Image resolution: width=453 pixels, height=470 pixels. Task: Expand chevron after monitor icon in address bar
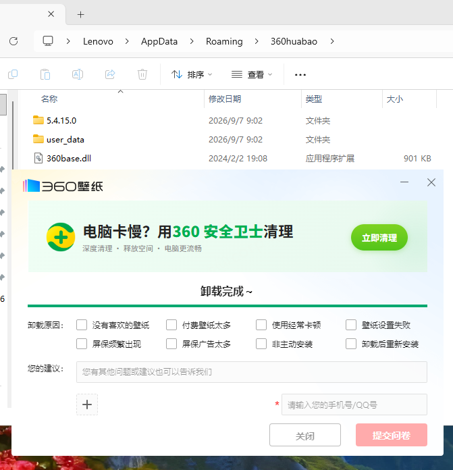coord(68,41)
